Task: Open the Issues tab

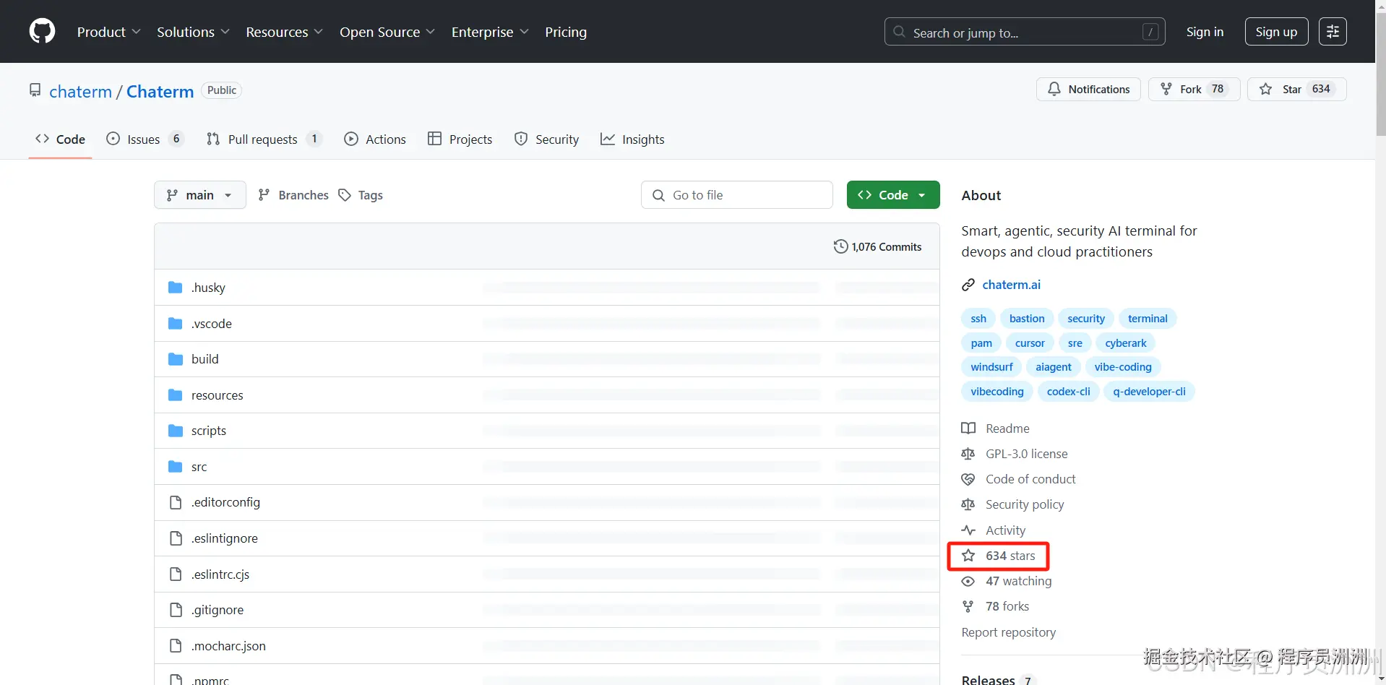Action: click(145, 139)
